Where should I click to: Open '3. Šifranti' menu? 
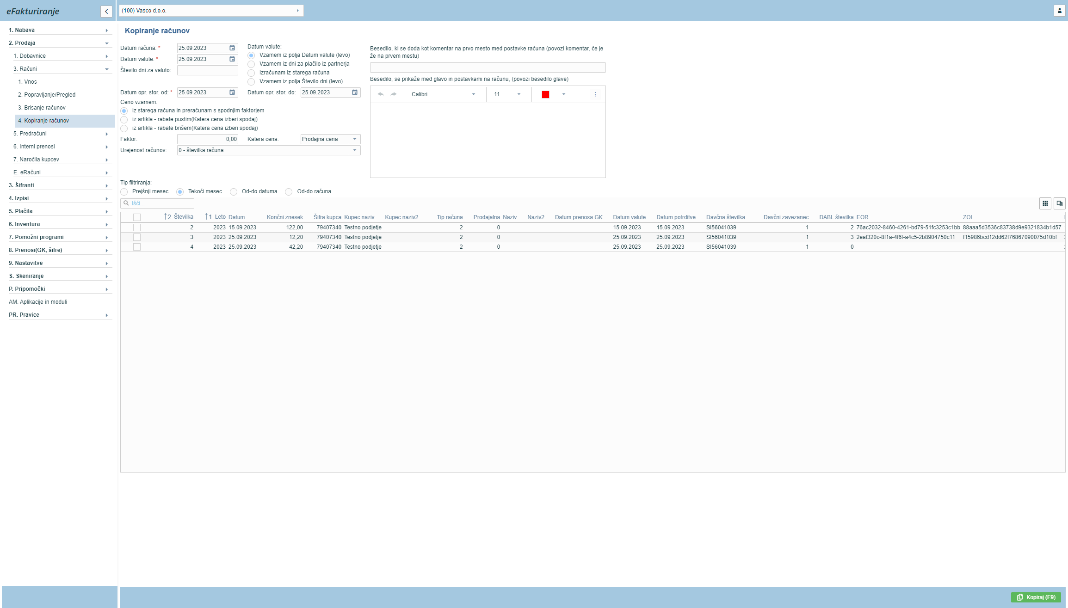coord(60,185)
